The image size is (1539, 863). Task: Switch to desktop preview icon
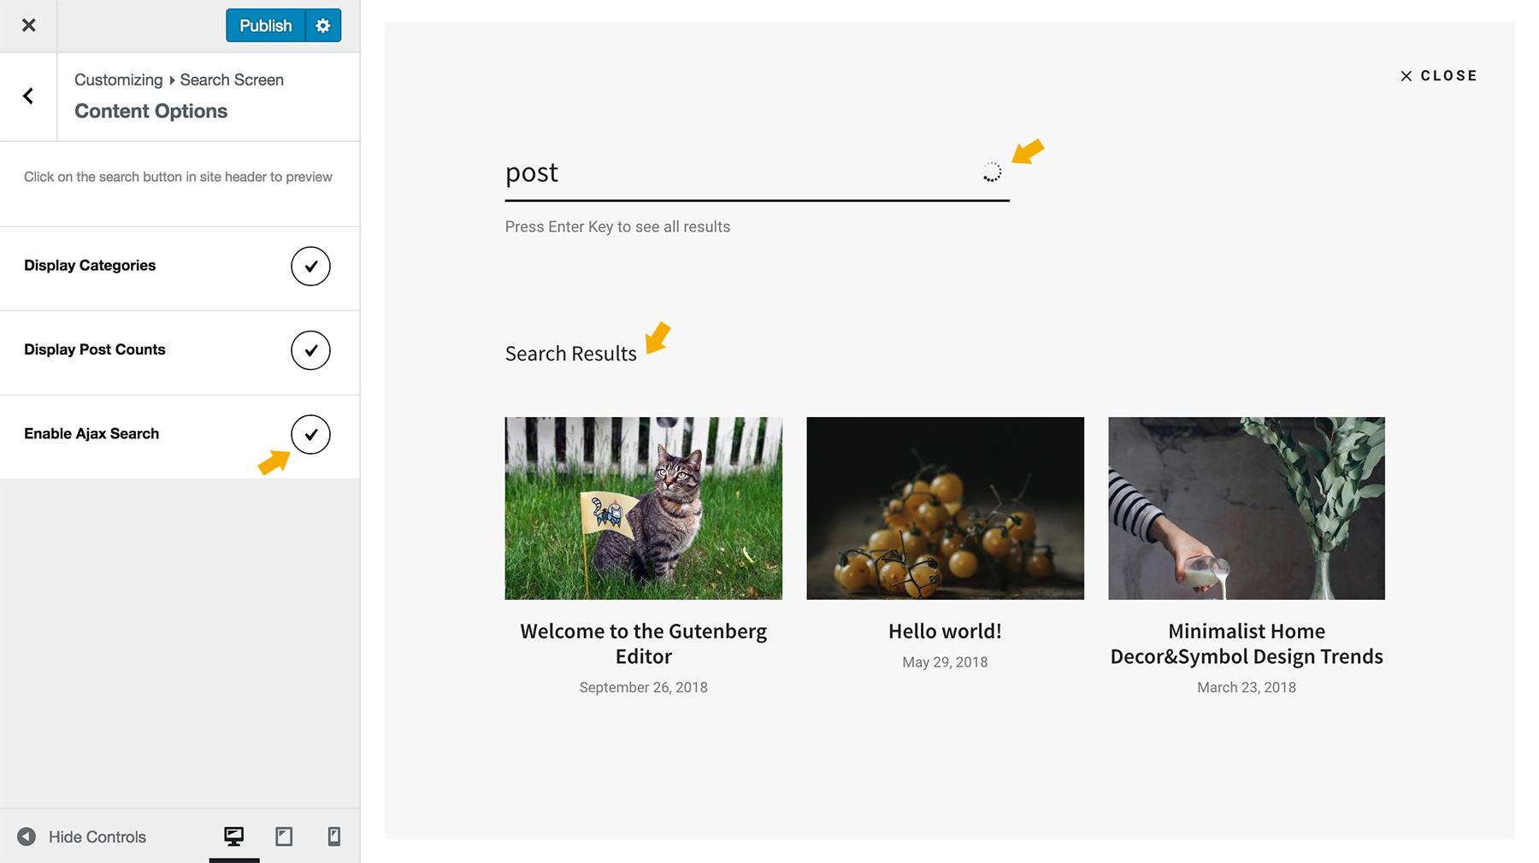233,836
